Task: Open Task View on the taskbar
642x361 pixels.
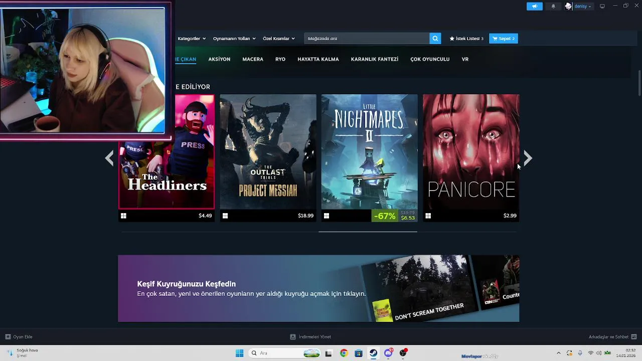Action: point(329,353)
